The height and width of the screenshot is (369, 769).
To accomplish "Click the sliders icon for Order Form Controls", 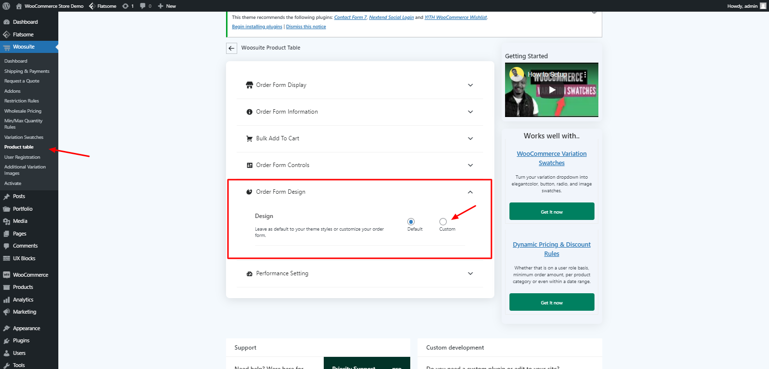I will coord(249,165).
